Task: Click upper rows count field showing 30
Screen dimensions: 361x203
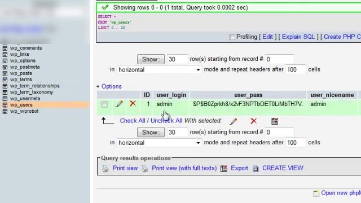Action: click(x=177, y=59)
